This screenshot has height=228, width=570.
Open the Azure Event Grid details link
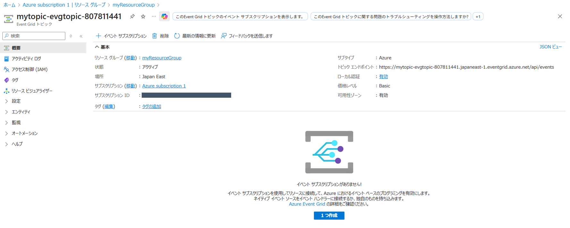307,204
